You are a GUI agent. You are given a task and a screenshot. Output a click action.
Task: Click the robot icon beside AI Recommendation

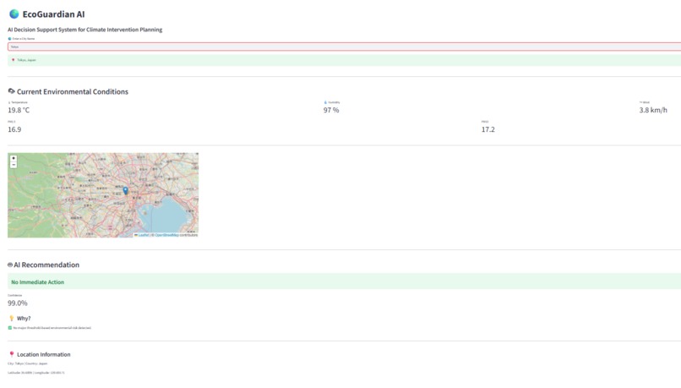point(10,265)
